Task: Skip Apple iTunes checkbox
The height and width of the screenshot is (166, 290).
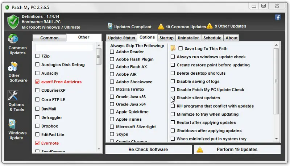Action: point(112,119)
